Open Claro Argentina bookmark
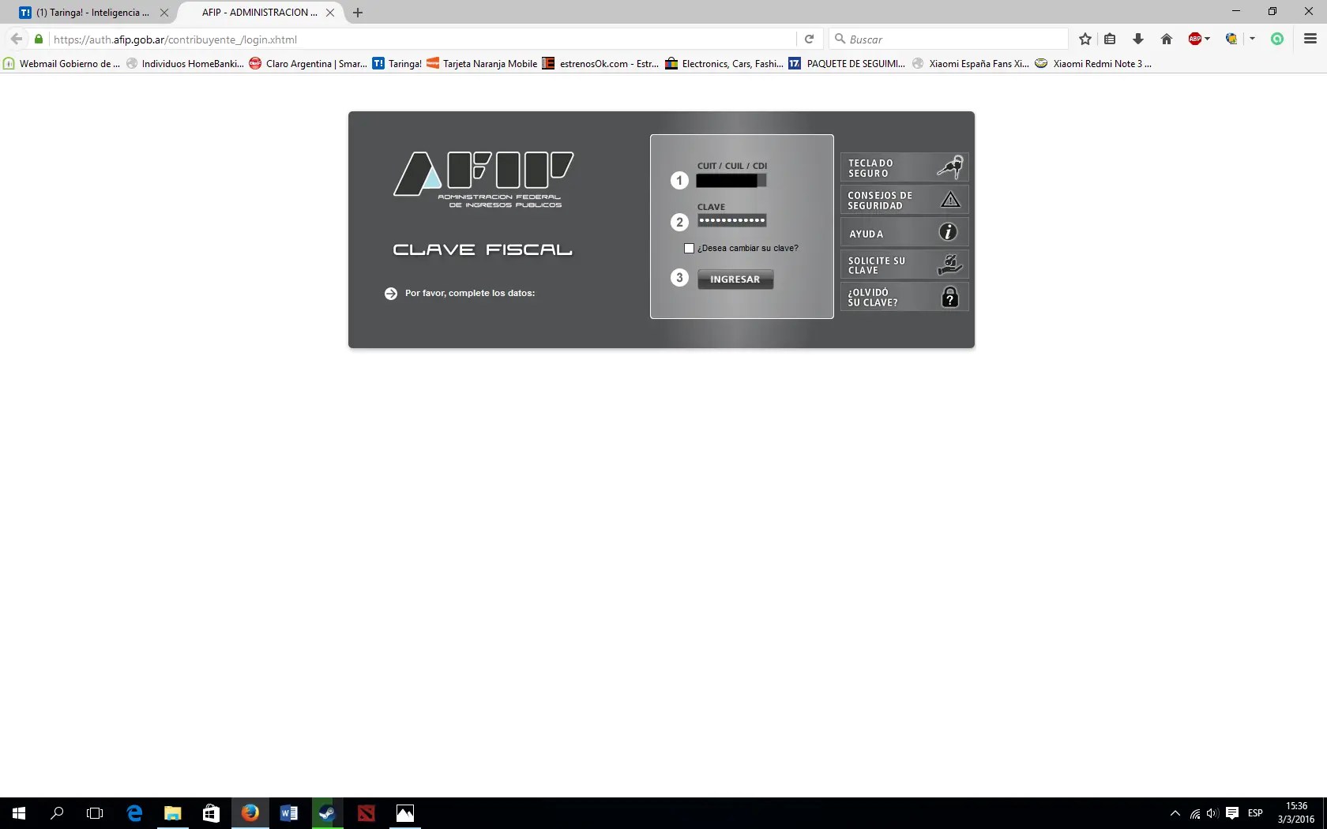 pos(308,64)
